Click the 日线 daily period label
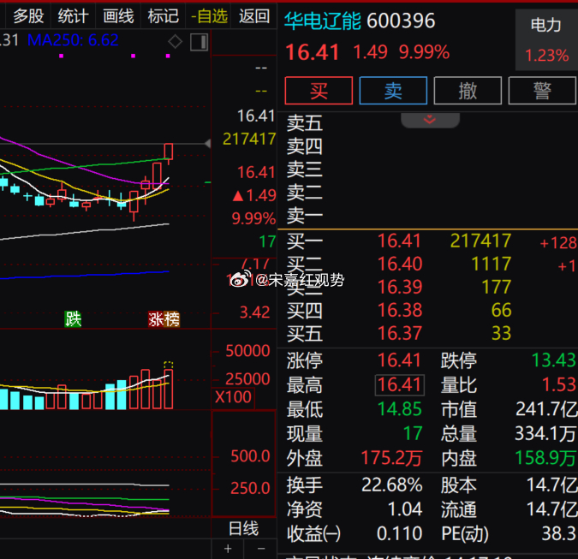This screenshot has height=559, width=578. (x=244, y=529)
